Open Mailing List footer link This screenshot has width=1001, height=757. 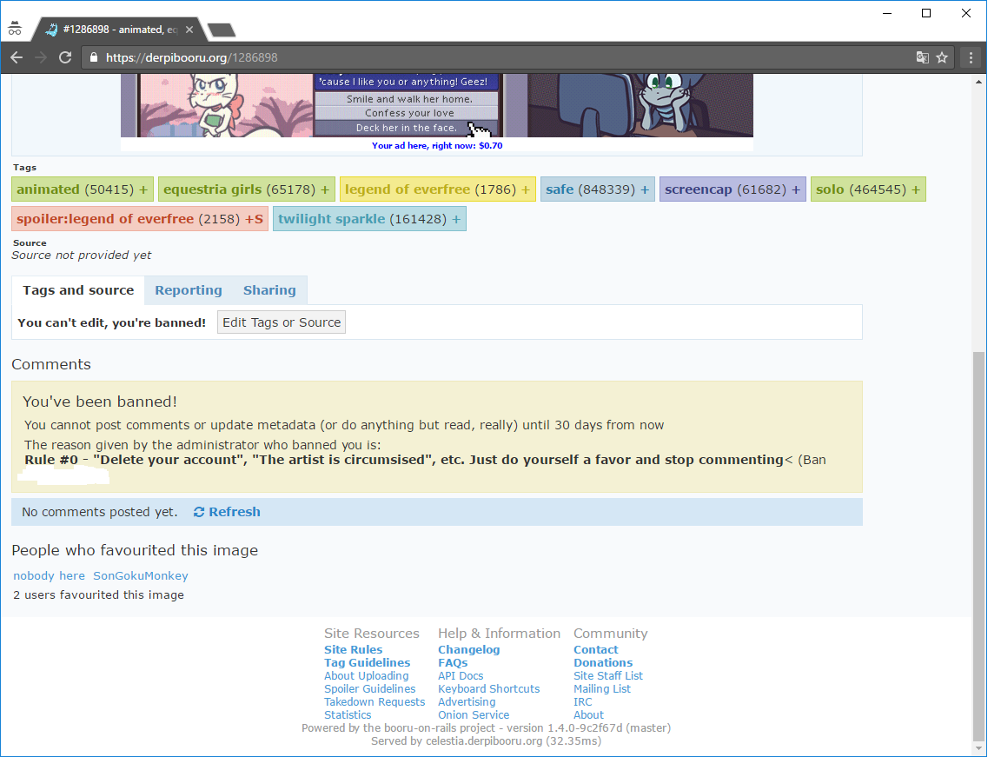[601, 688]
